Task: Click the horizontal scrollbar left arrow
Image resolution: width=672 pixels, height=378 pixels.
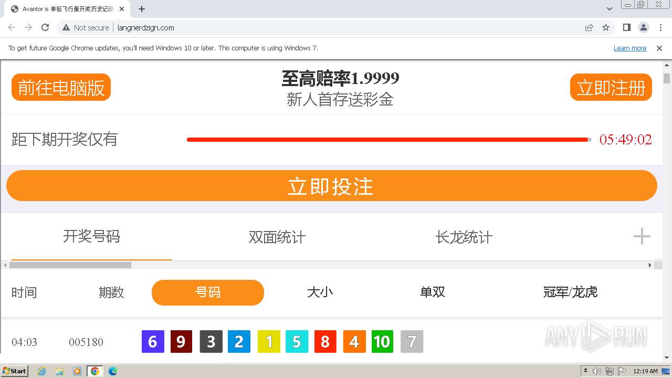Action: tap(5, 265)
